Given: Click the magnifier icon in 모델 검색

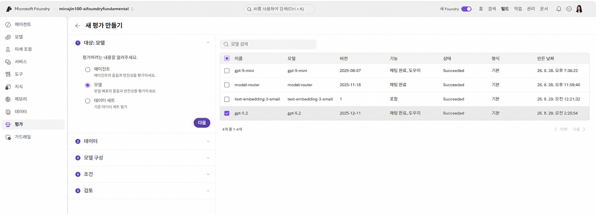Looking at the screenshot, I should click(x=226, y=44).
